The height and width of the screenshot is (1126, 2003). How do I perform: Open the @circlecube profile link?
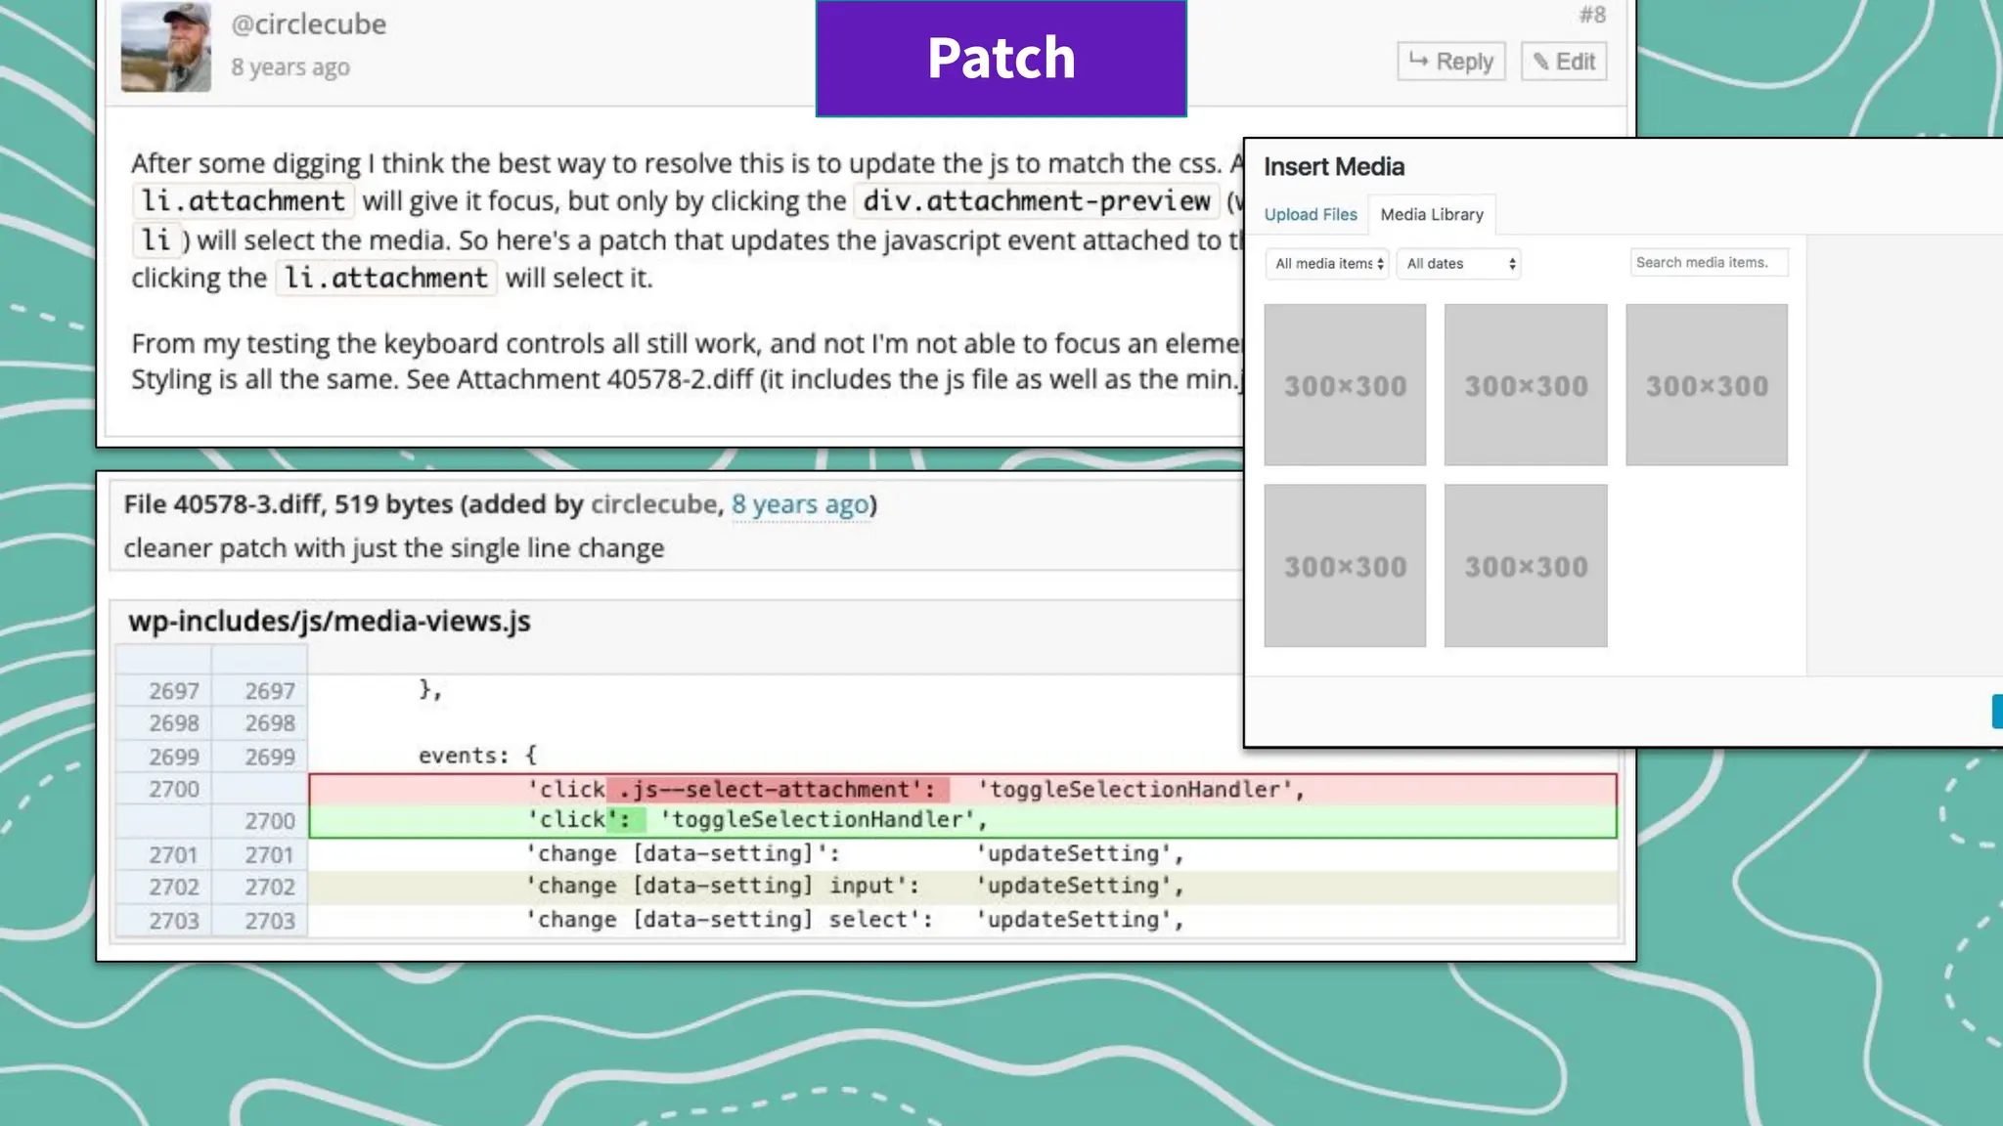point(308,23)
